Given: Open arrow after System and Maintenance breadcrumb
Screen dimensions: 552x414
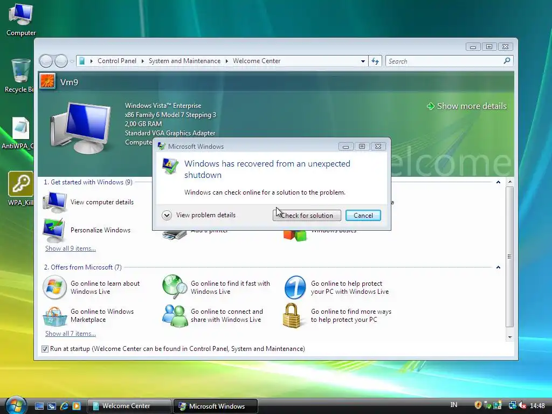Looking at the screenshot, I should point(227,61).
